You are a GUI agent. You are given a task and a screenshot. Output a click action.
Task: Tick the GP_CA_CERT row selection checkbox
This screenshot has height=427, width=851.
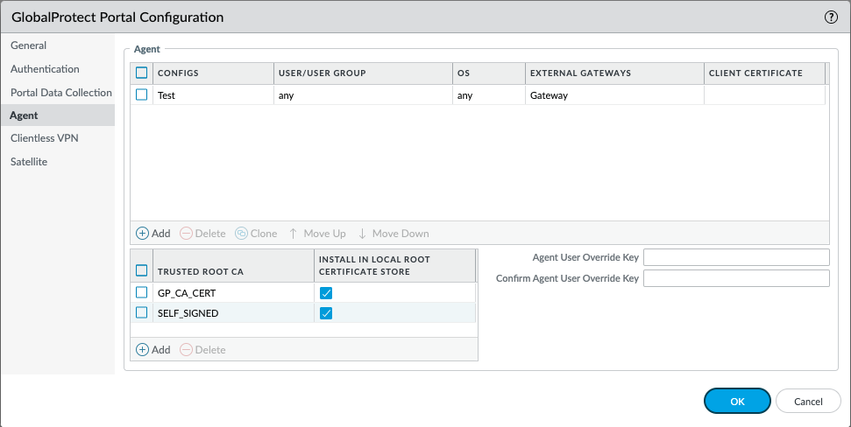141,292
